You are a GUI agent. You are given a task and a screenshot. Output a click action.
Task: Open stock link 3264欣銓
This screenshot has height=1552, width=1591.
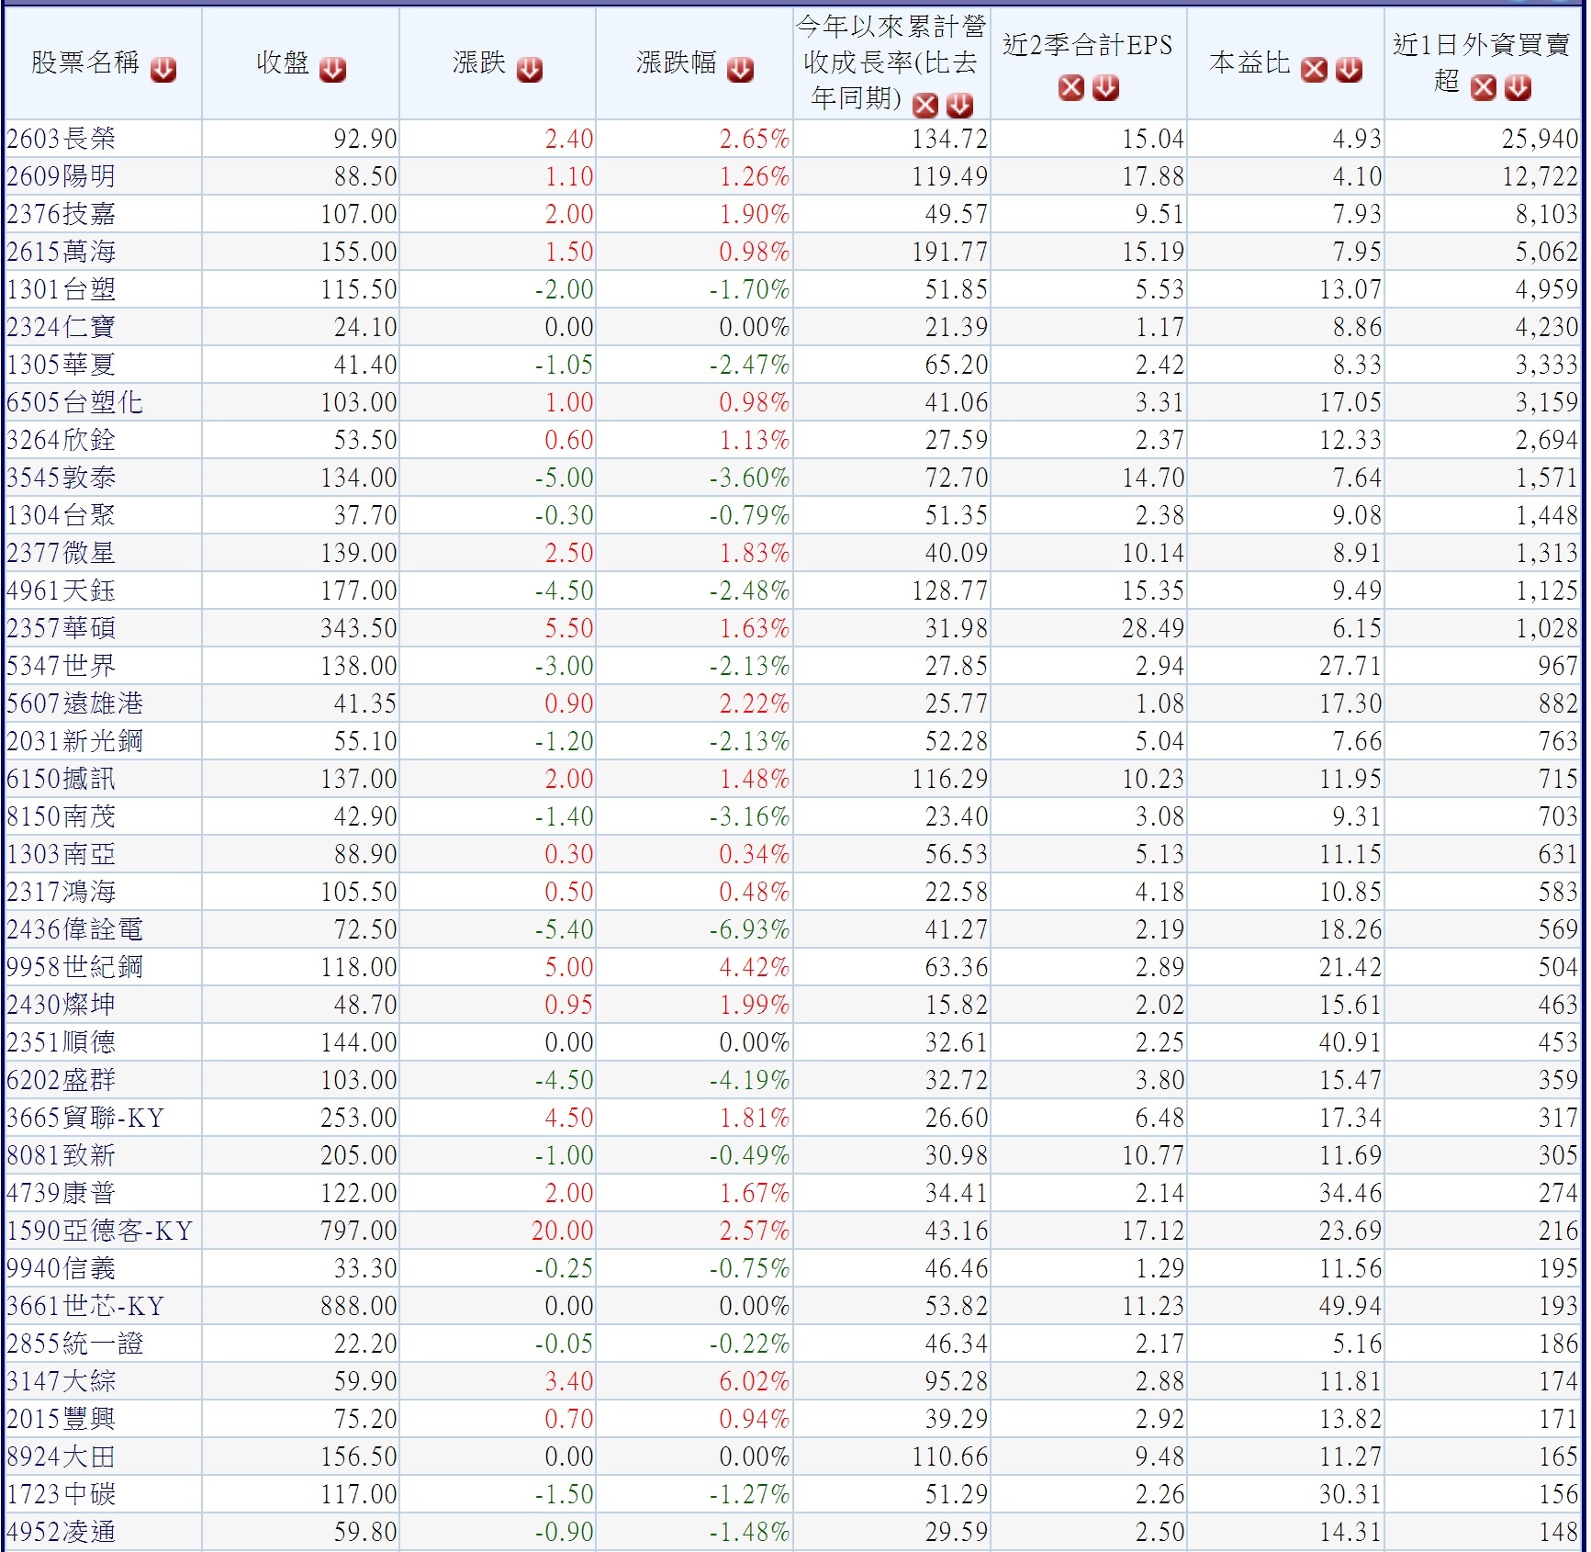click(x=61, y=440)
